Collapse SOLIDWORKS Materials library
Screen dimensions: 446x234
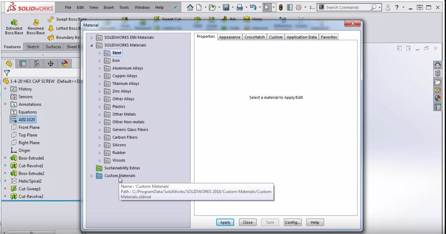point(92,45)
